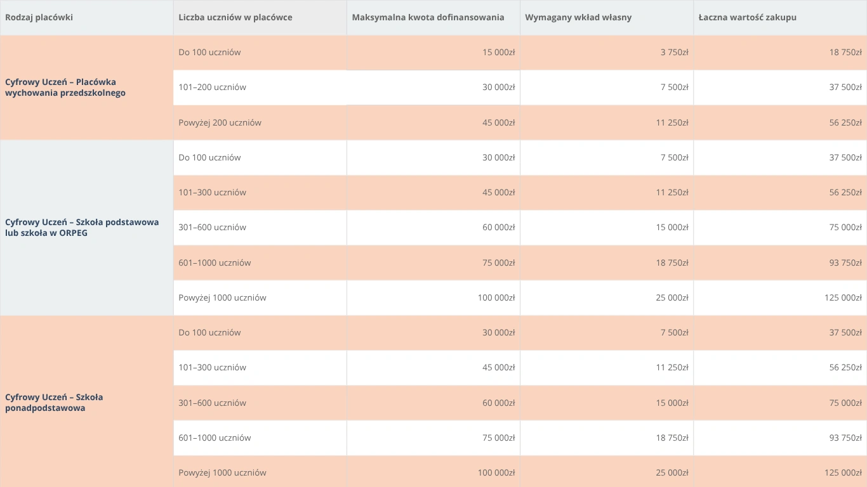The image size is (867, 487).
Task: Select secondary school 101–300 uczniów contribution 11 250zł
Action: click(607, 368)
